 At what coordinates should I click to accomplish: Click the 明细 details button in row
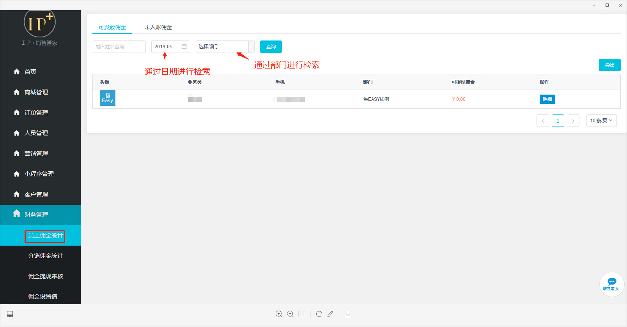click(547, 99)
